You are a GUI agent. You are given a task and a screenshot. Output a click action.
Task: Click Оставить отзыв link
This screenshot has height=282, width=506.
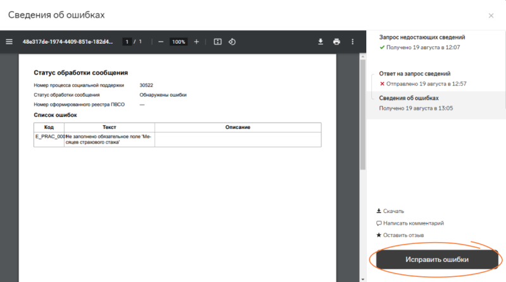click(x=400, y=235)
